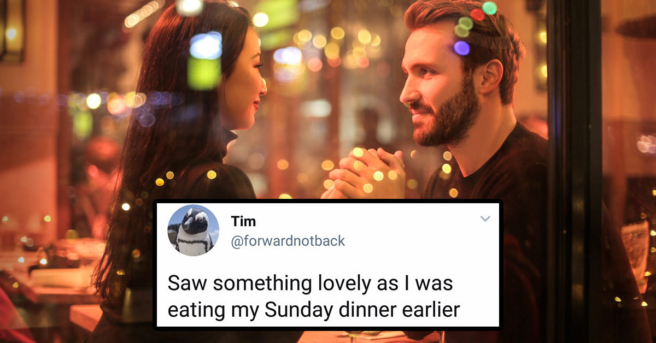Click the dark-haired woman's face

coord(243,82)
